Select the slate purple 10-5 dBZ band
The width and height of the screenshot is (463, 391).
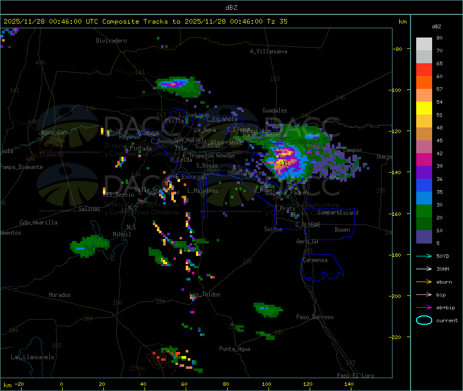pyautogui.click(x=424, y=237)
